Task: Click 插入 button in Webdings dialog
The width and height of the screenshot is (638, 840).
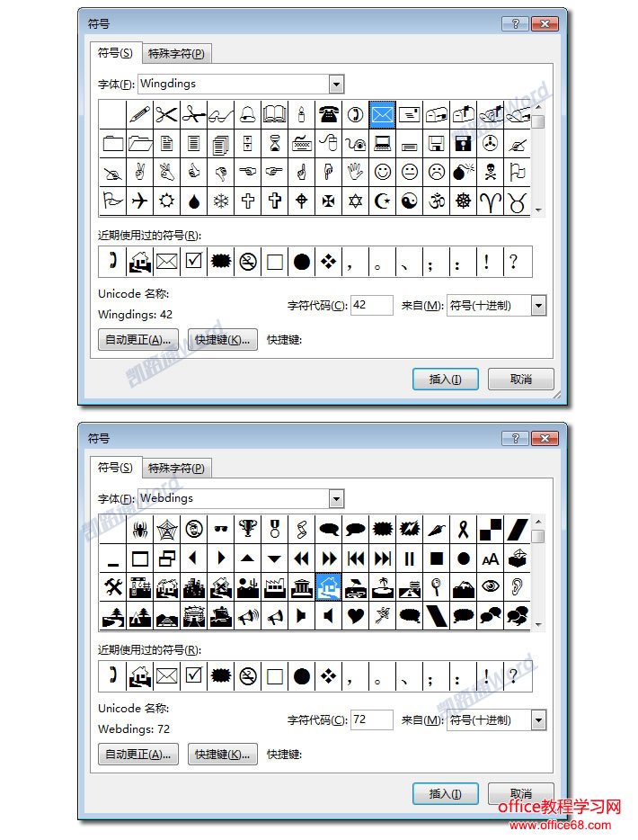Action: 446,794
